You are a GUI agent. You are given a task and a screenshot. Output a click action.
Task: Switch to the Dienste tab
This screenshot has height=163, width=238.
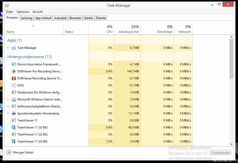(101, 18)
